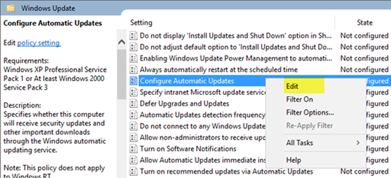The image size is (391, 178).
Task: Click policy icon beside 'Turn on Software Notifications'
Action: [x=134, y=149]
